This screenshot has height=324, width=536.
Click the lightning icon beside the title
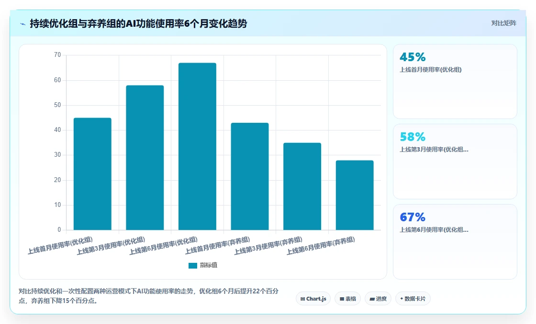(23, 24)
